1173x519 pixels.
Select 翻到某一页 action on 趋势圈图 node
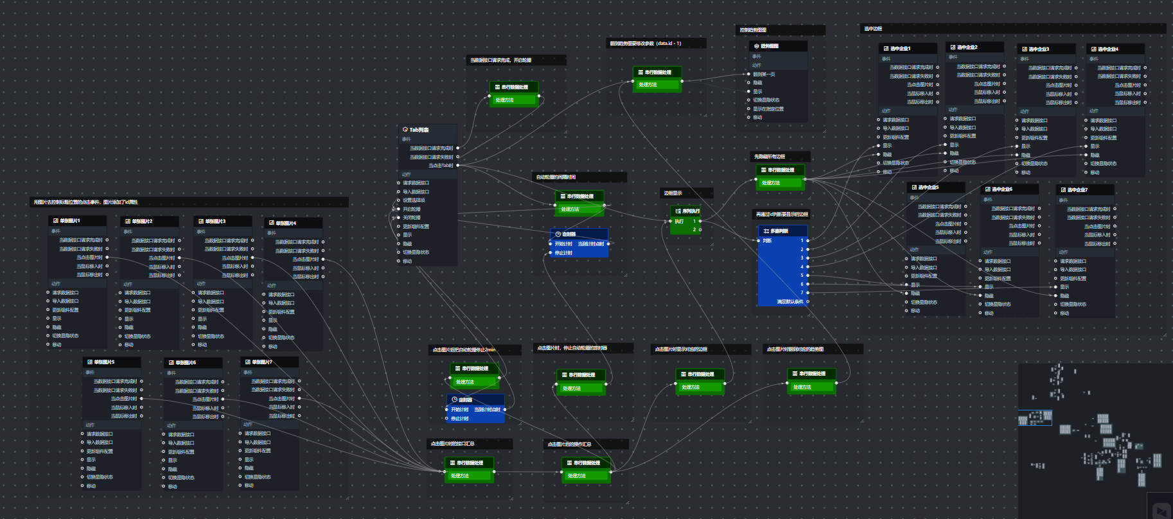pyautogui.click(x=764, y=75)
